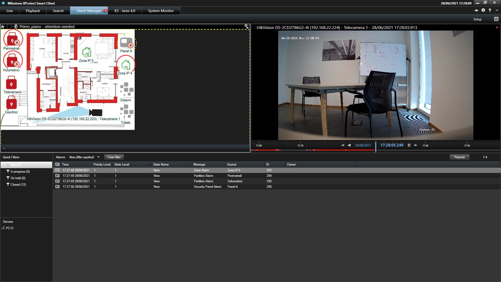
Task: Open the System Monitor tab
Action: [x=161, y=11]
